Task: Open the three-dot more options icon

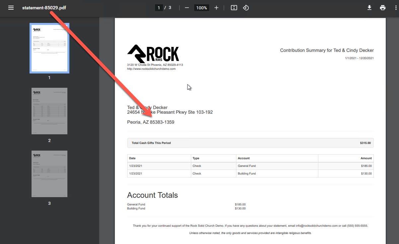Action: (x=395, y=7)
